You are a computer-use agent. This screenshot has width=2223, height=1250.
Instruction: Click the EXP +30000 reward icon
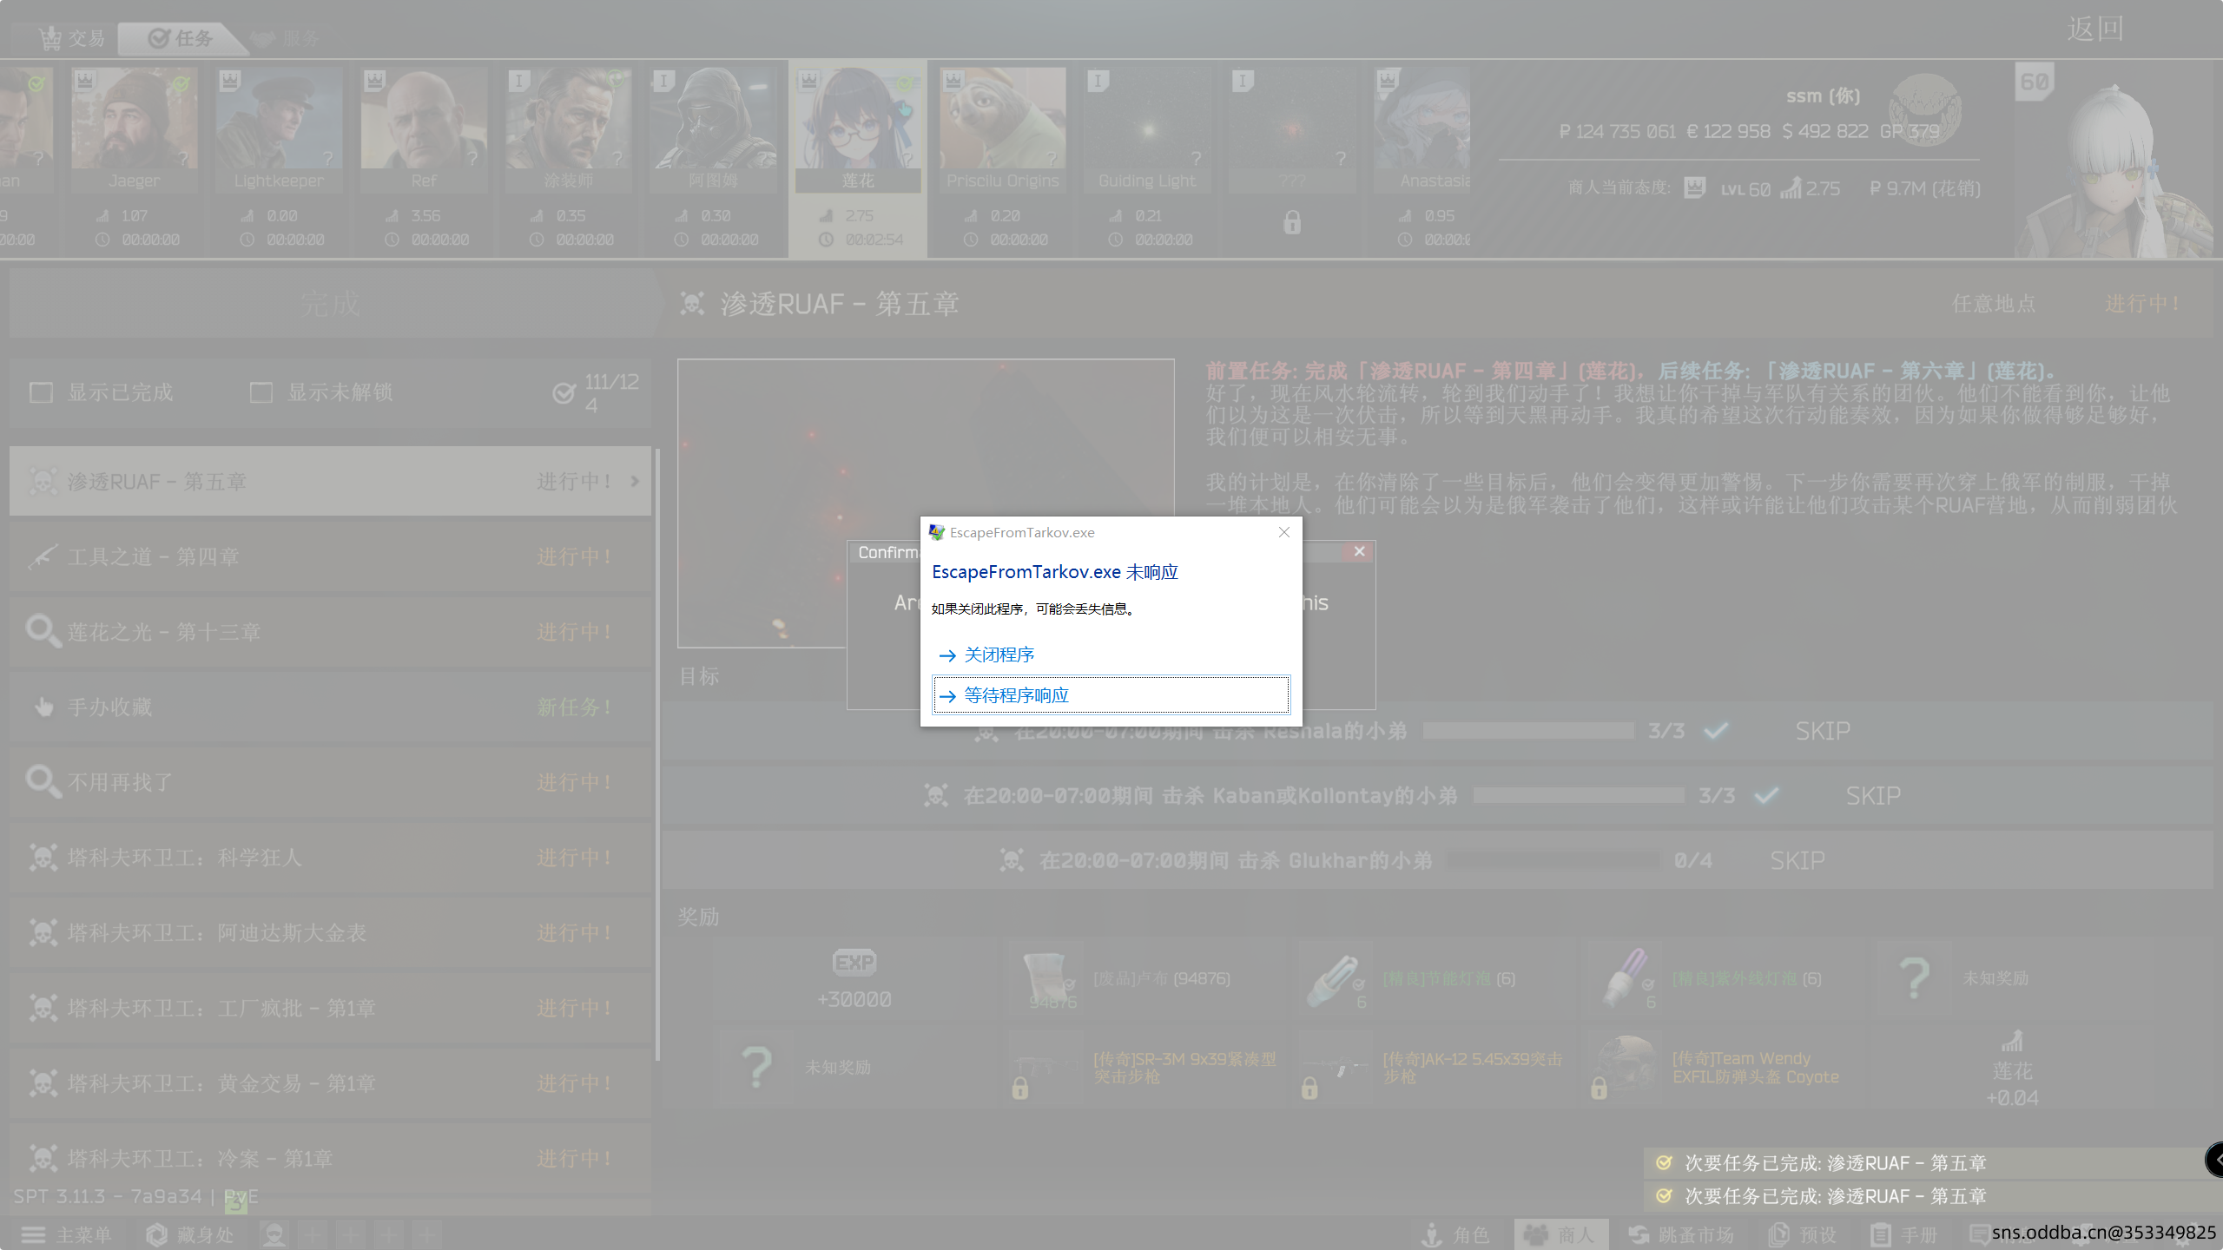point(854,963)
